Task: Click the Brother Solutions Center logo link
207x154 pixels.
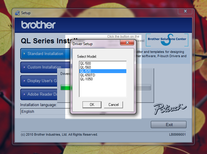Action: pyautogui.click(x=167, y=40)
